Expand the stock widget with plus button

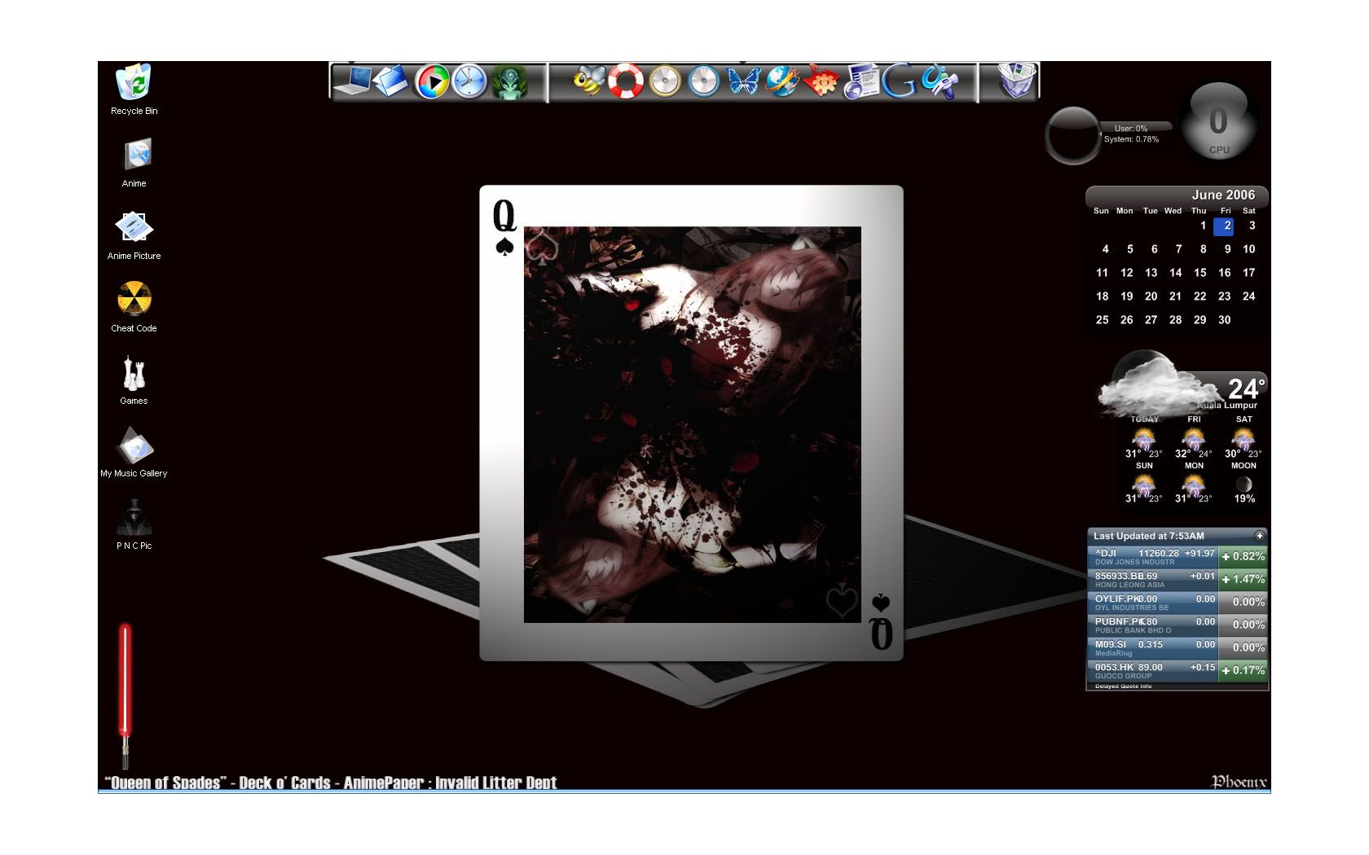tap(1259, 536)
